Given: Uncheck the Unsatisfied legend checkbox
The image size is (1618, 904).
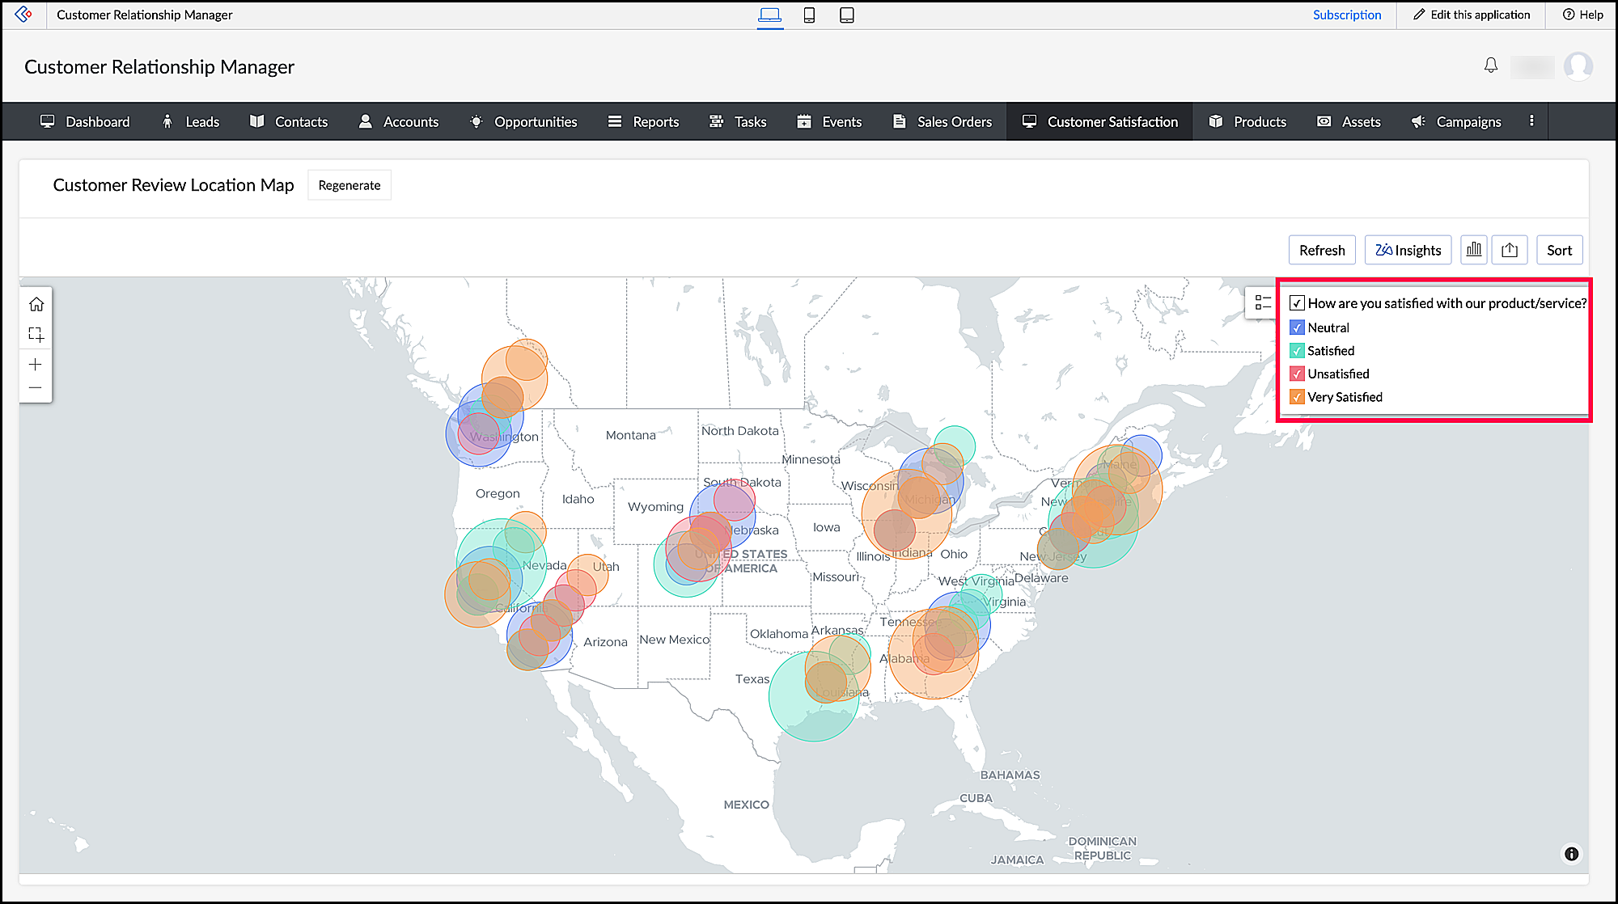Looking at the screenshot, I should pyautogui.click(x=1297, y=374).
